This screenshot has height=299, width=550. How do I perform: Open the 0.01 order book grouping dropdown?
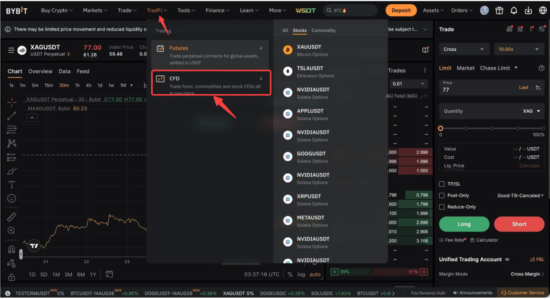click(409, 84)
